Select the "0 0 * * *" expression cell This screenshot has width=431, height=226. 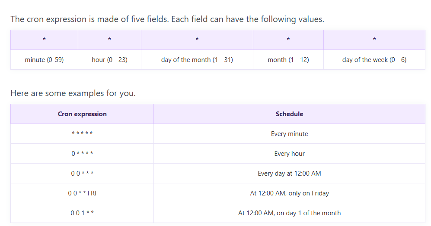click(x=82, y=173)
